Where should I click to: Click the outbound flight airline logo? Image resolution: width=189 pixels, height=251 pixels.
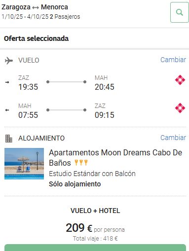pos(180,80)
